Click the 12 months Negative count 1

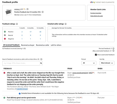[40, 39]
